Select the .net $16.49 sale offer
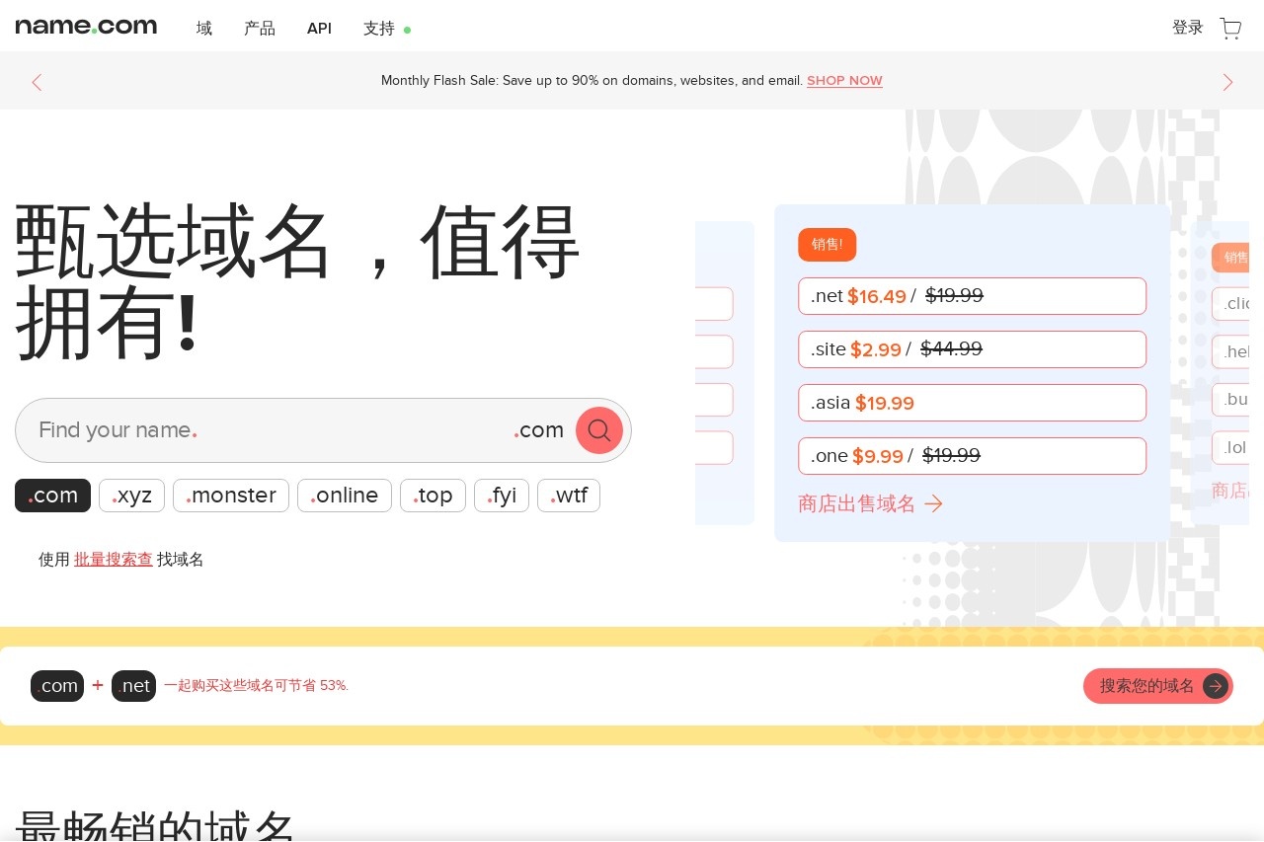Screen dimensions: 1264x842 tap(972, 296)
